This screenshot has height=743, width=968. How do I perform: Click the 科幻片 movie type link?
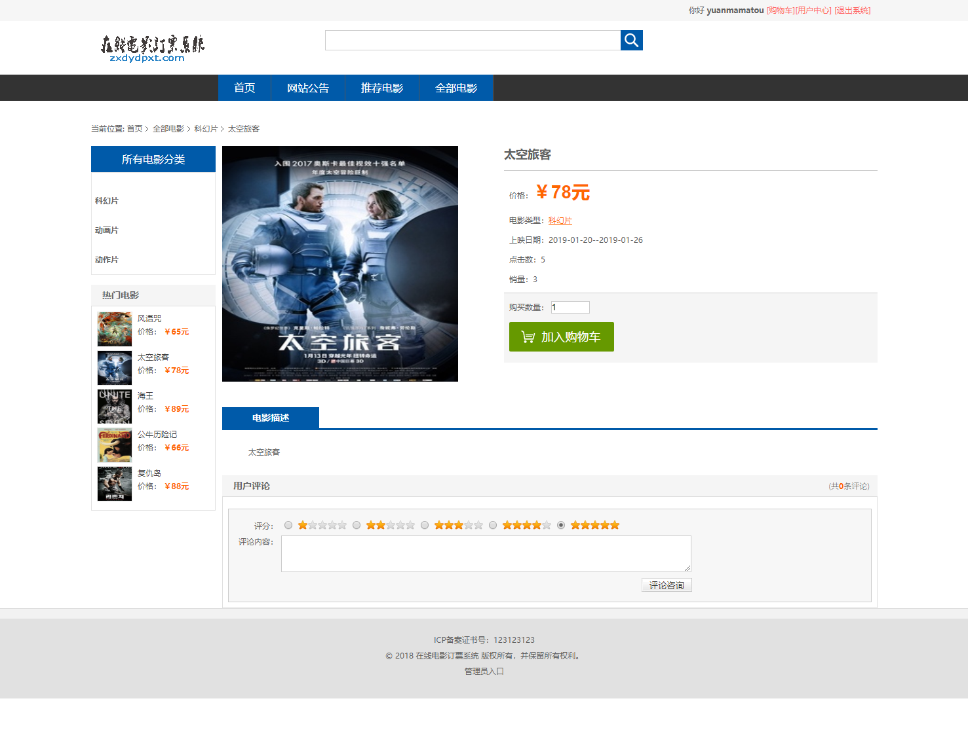click(560, 220)
